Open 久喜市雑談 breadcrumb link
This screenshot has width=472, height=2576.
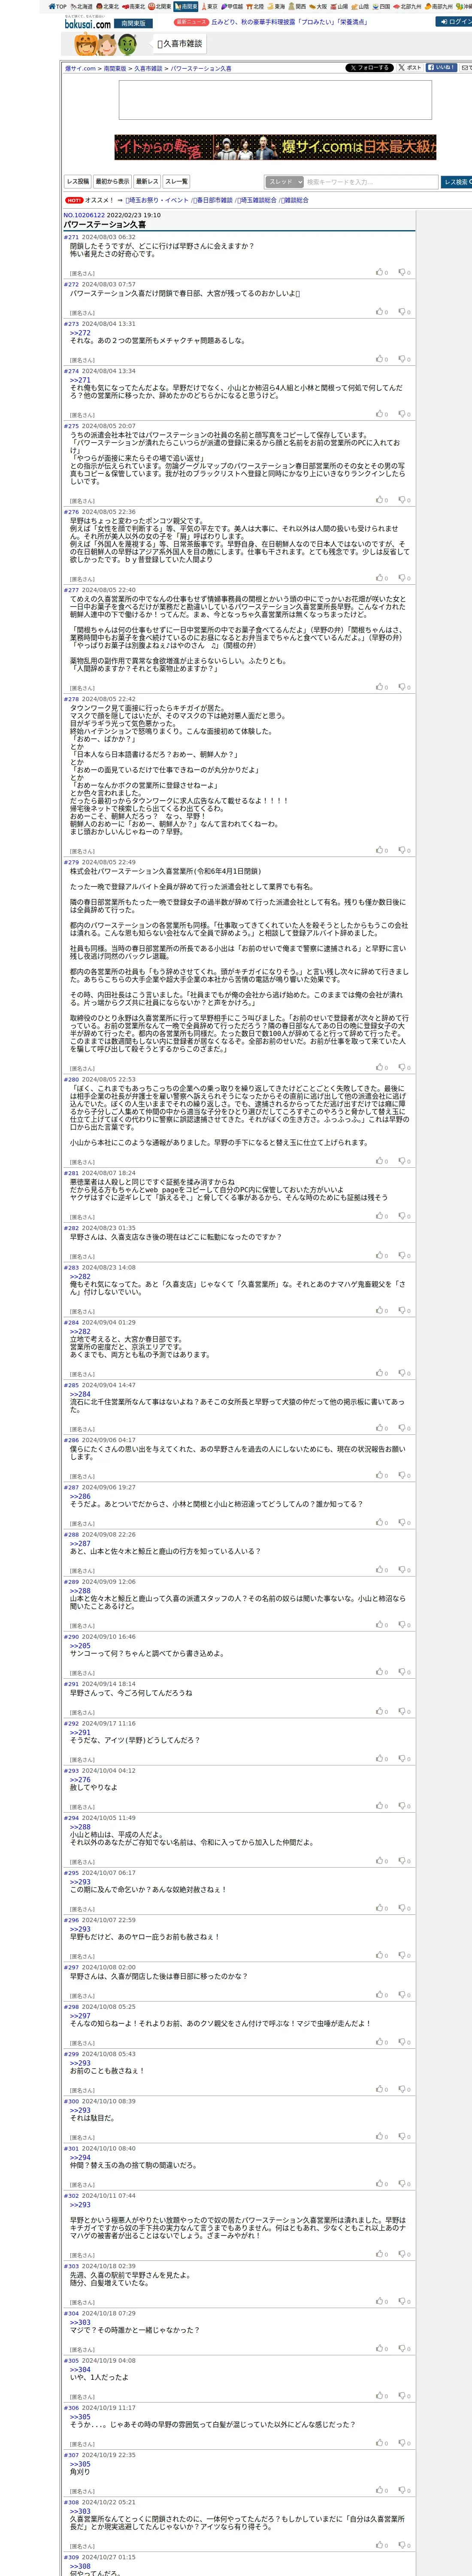(148, 69)
